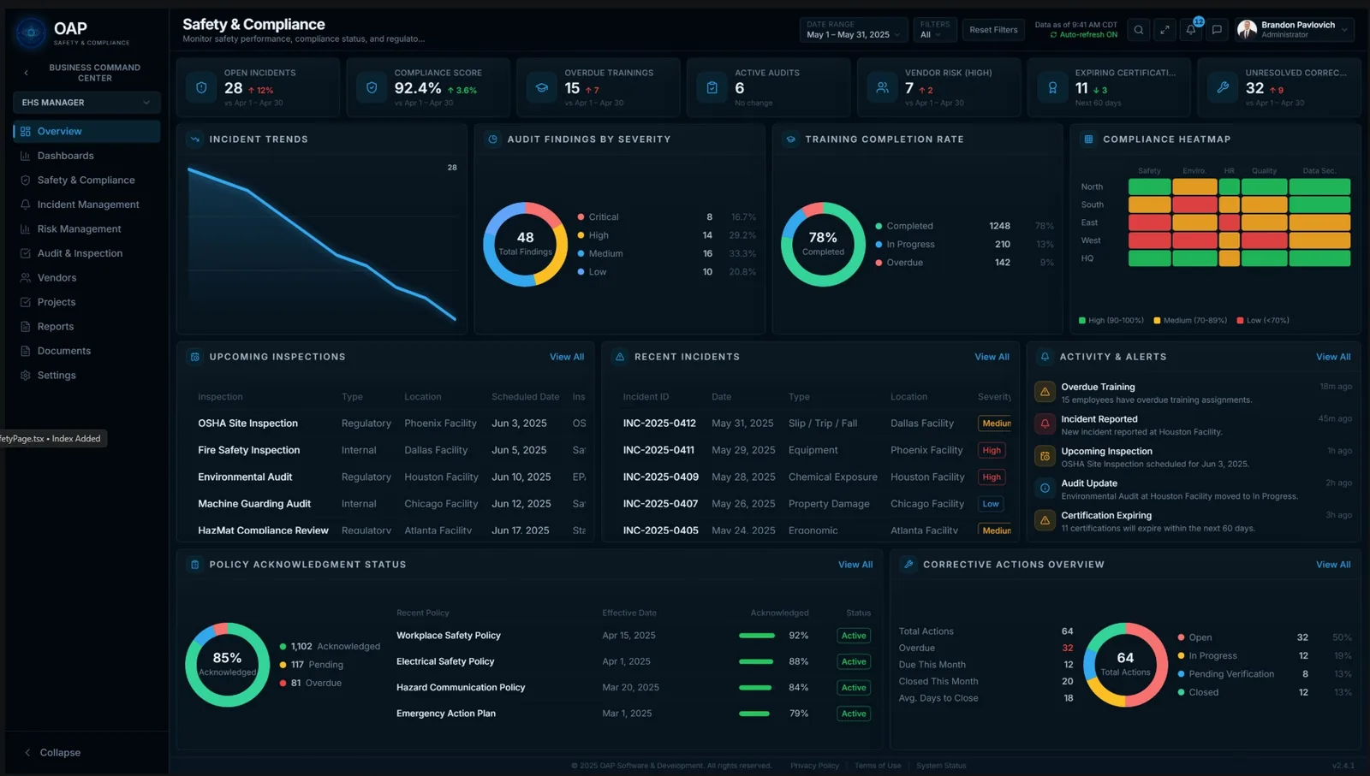The image size is (1370, 776).
Task: Click the Reset Filters button
Action: coord(993,30)
